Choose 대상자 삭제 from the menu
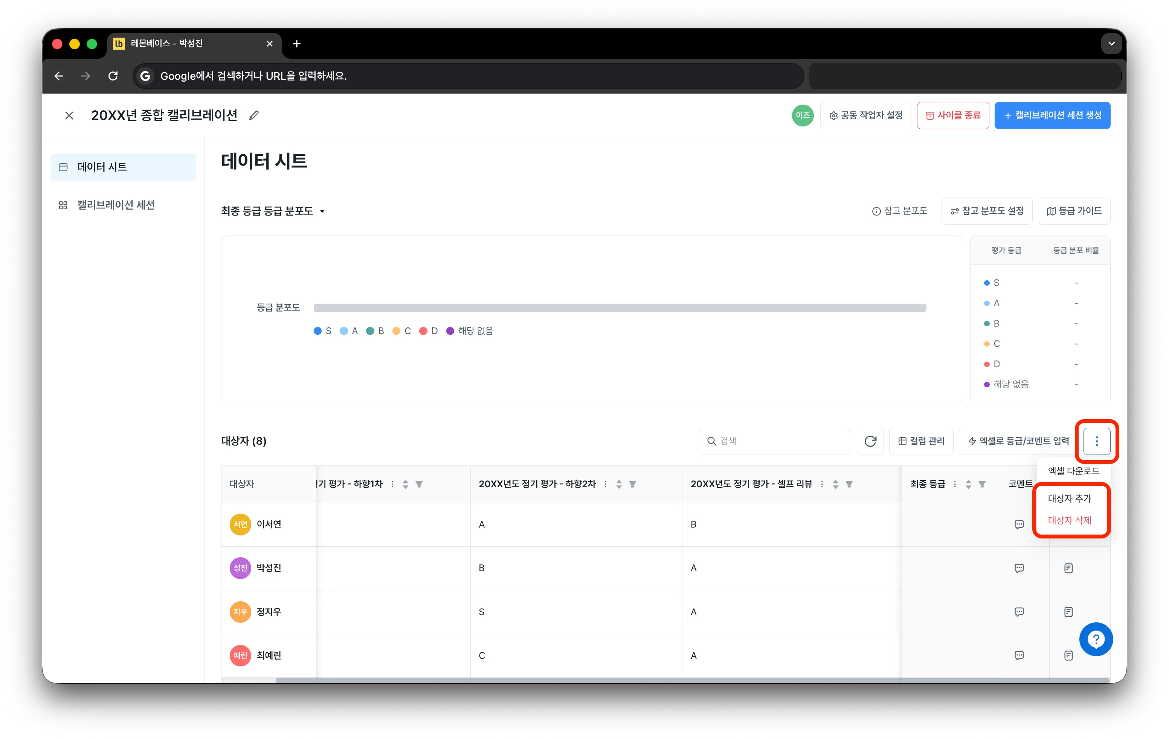 coord(1070,520)
